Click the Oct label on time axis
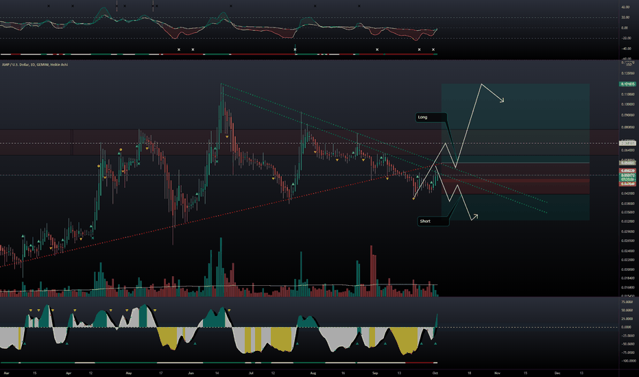Image resolution: width=639 pixels, height=377 pixels. pyautogui.click(x=435, y=373)
